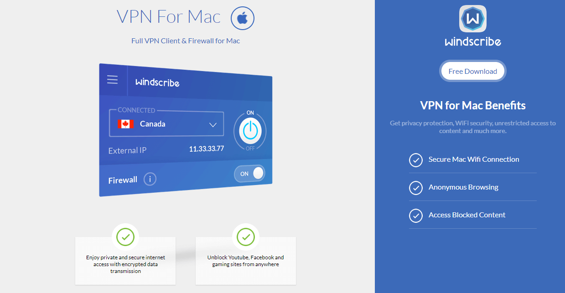Viewport: 565px width, 293px height.
Task: Click the external IP value 11.33.33.77
Action: pyautogui.click(x=207, y=149)
